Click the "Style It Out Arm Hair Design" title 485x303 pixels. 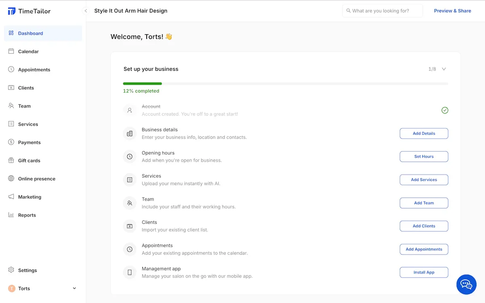pos(131,11)
